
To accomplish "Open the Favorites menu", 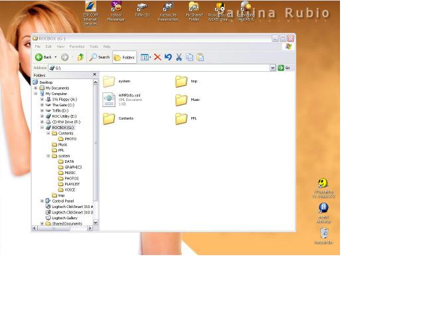I will point(77,47).
